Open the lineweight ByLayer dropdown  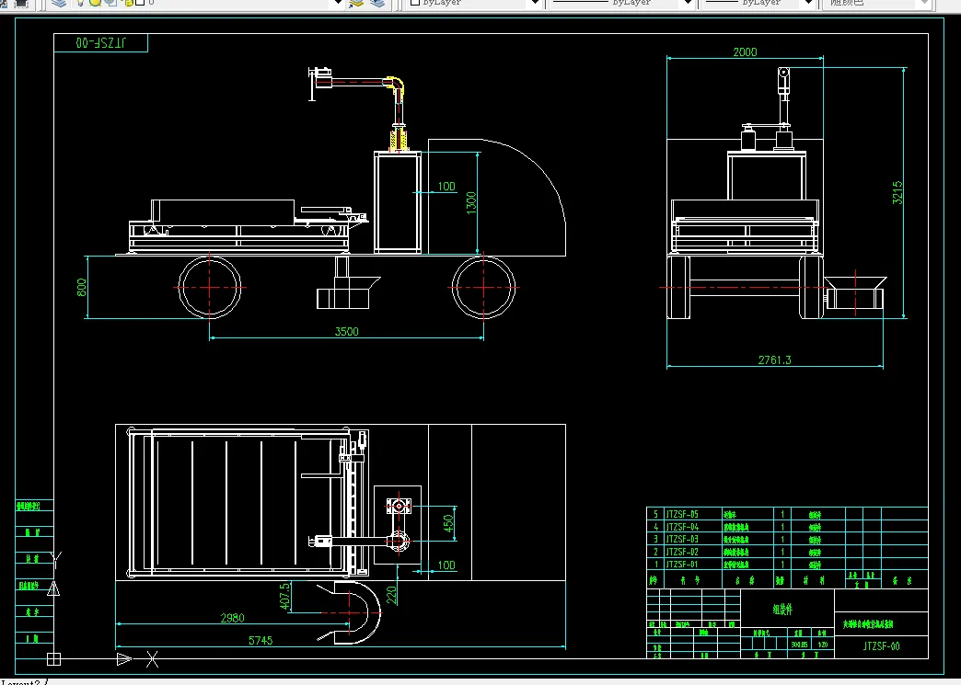click(x=758, y=3)
